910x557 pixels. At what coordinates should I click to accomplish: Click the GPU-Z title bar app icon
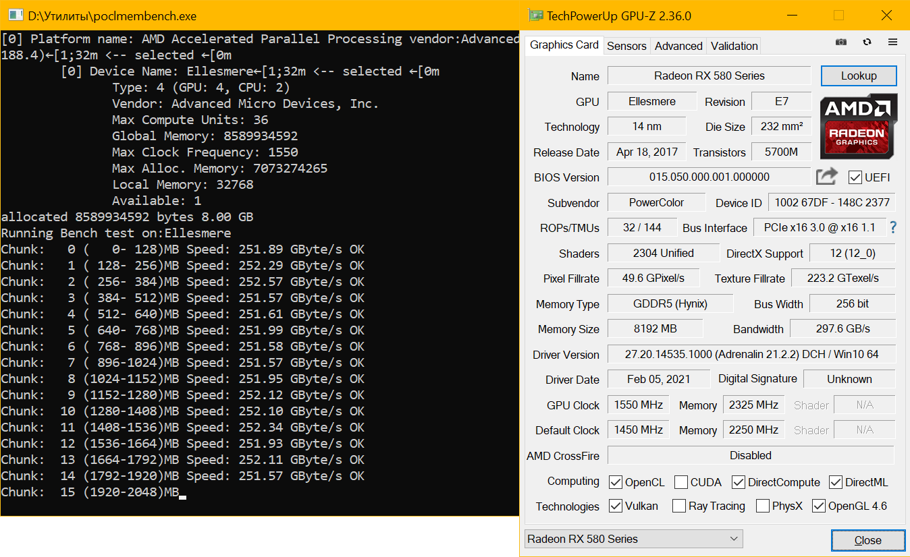(x=536, y=15)
